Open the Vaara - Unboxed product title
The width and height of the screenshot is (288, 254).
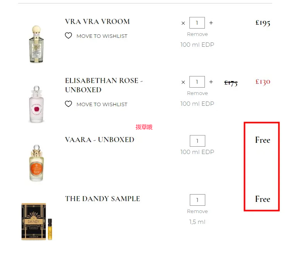click(100, 140)
